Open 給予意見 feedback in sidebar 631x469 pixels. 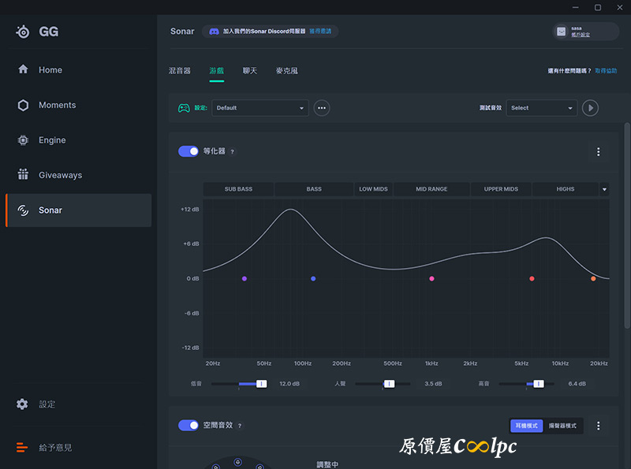44,447
